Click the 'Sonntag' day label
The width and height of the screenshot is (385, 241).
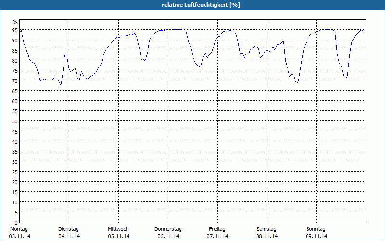pyautogui.click(x=316, y=229)
